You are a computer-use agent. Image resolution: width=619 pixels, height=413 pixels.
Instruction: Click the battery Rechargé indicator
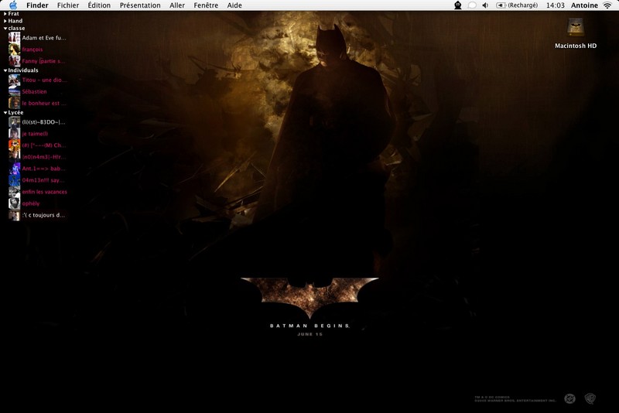pos(517,5)
